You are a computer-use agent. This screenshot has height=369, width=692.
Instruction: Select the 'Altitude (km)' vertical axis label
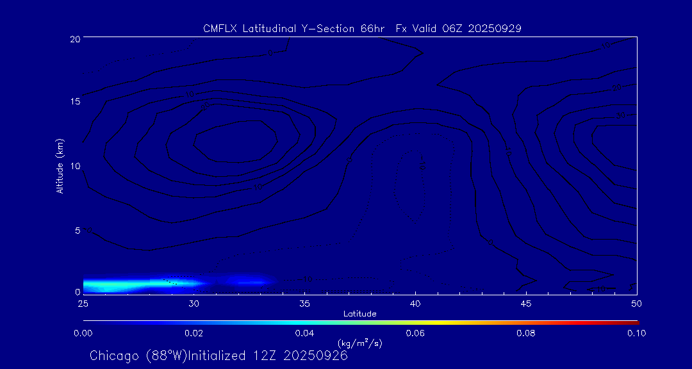(60, 165)
